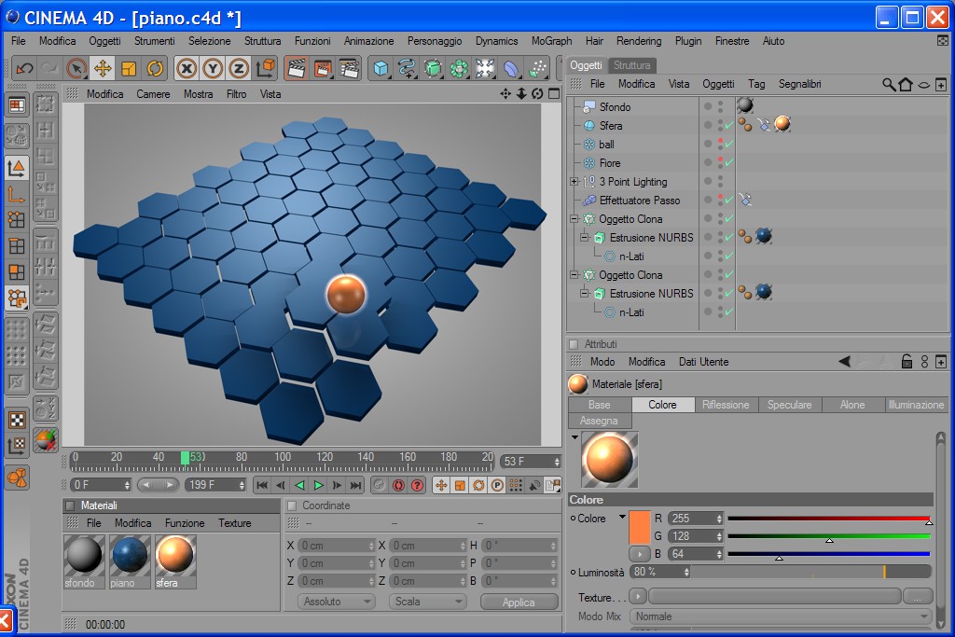
Task: Add a cube primitive object
Action: [x=381, y=68]
